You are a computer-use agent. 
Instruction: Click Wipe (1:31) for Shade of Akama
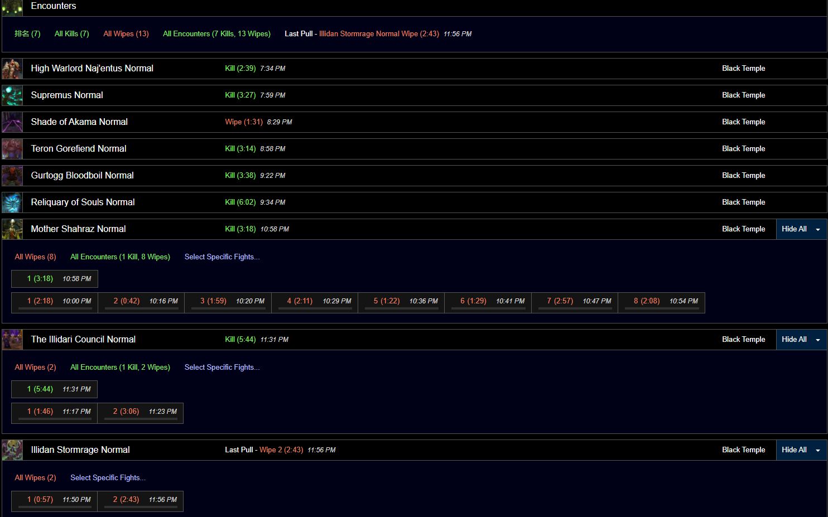click(244, 122)
